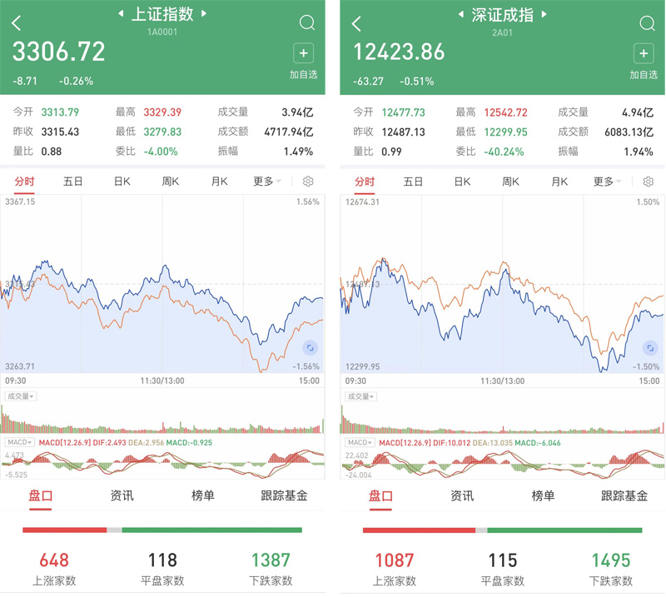Viewport: 666px width, 597px height.
Task: Open chart settings gear beside 更多 on left panel
Action: point(307,181)
